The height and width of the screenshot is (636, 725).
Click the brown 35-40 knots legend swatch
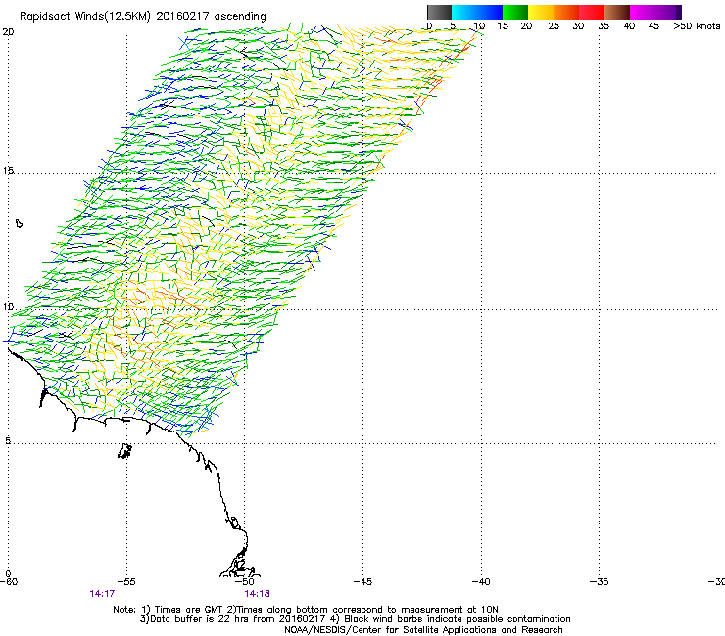click(x=617, y=12)
